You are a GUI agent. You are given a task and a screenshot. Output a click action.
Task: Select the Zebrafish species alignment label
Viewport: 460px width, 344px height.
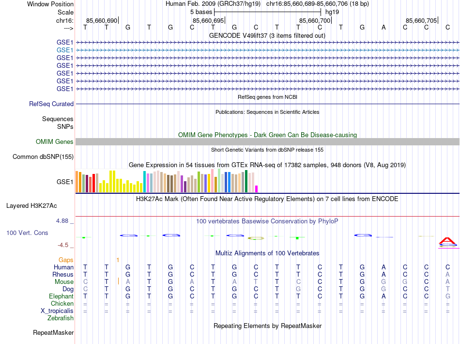[61, 318]
